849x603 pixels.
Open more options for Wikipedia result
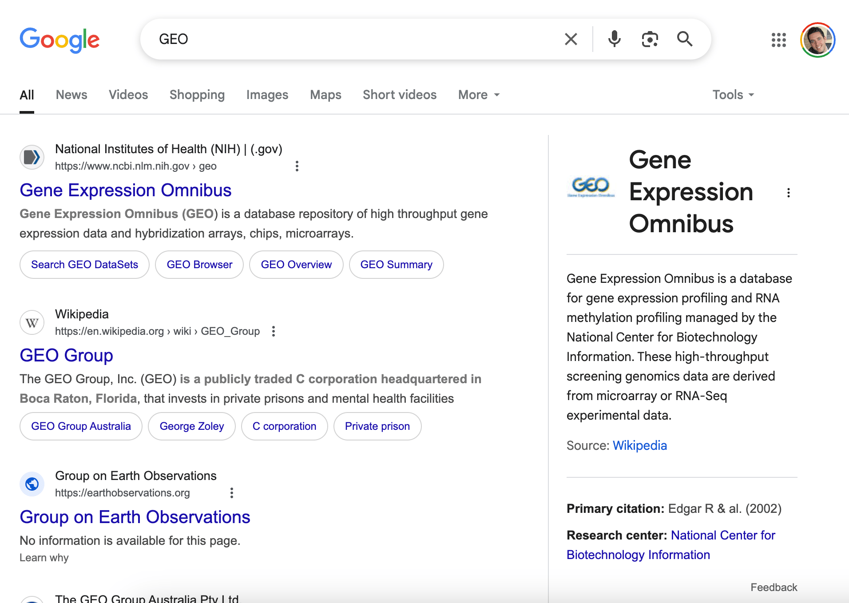[x=274, y=331]
